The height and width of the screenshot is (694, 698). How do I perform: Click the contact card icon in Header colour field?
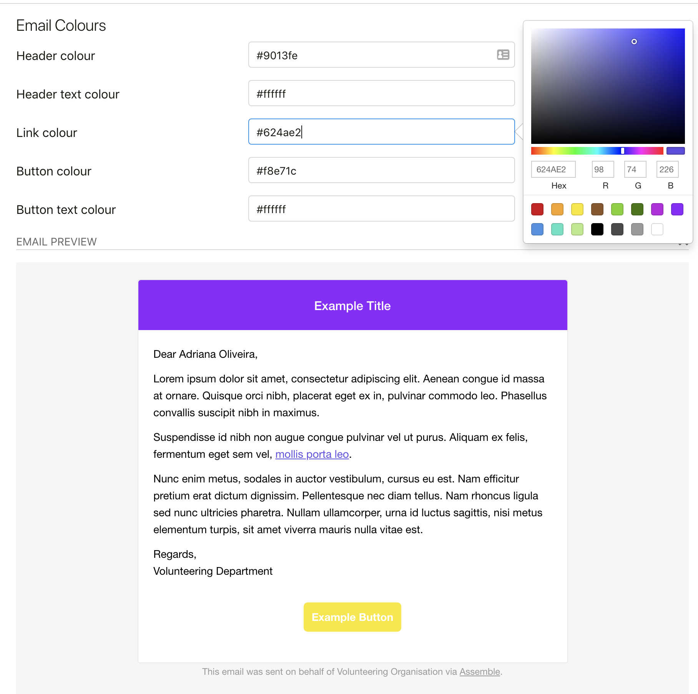click(503, 55)
